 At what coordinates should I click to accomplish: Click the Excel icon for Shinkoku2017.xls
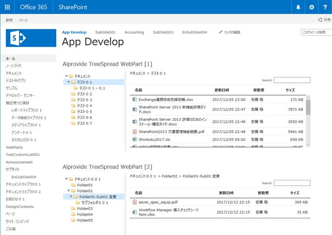(134, 139)
